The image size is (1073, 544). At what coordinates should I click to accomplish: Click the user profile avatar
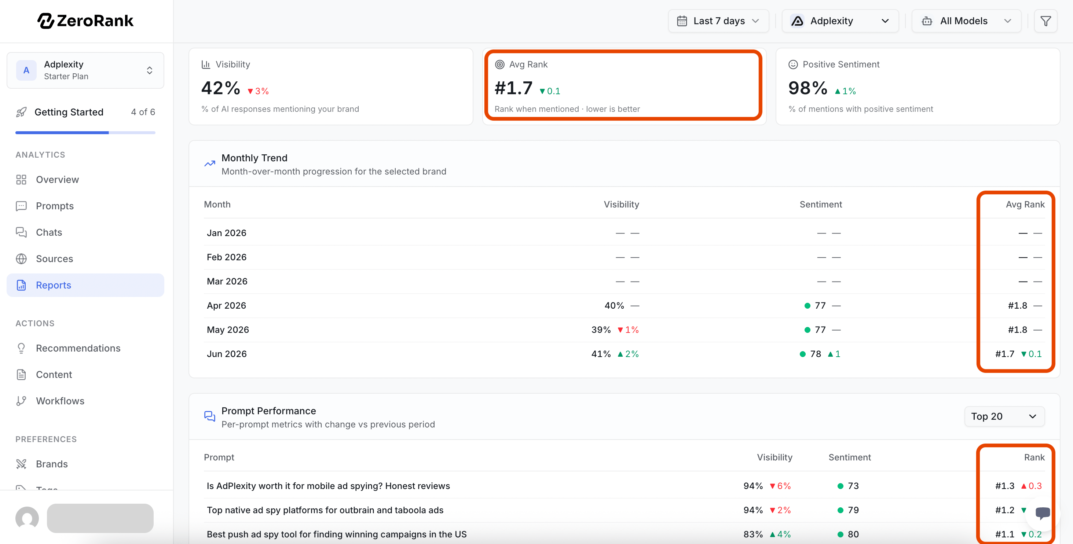pyautogui.click(x=27, y=518)
